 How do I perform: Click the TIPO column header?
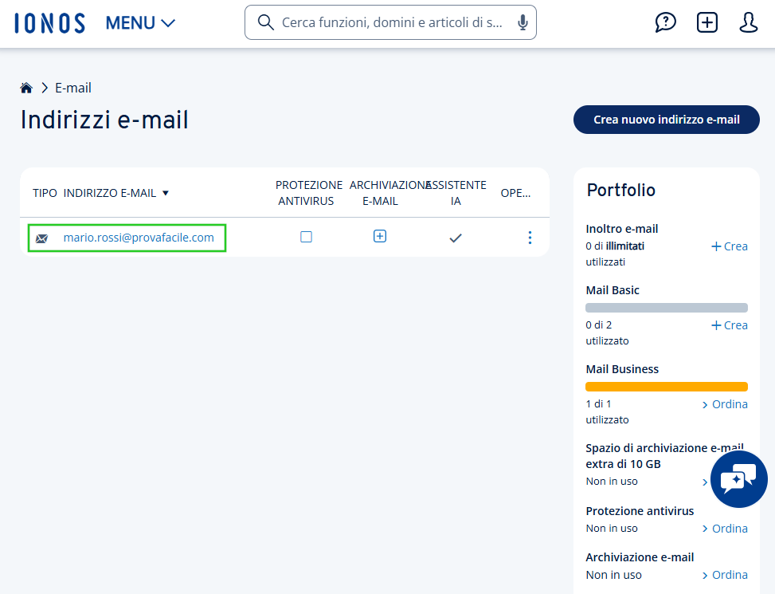point(45,193)
